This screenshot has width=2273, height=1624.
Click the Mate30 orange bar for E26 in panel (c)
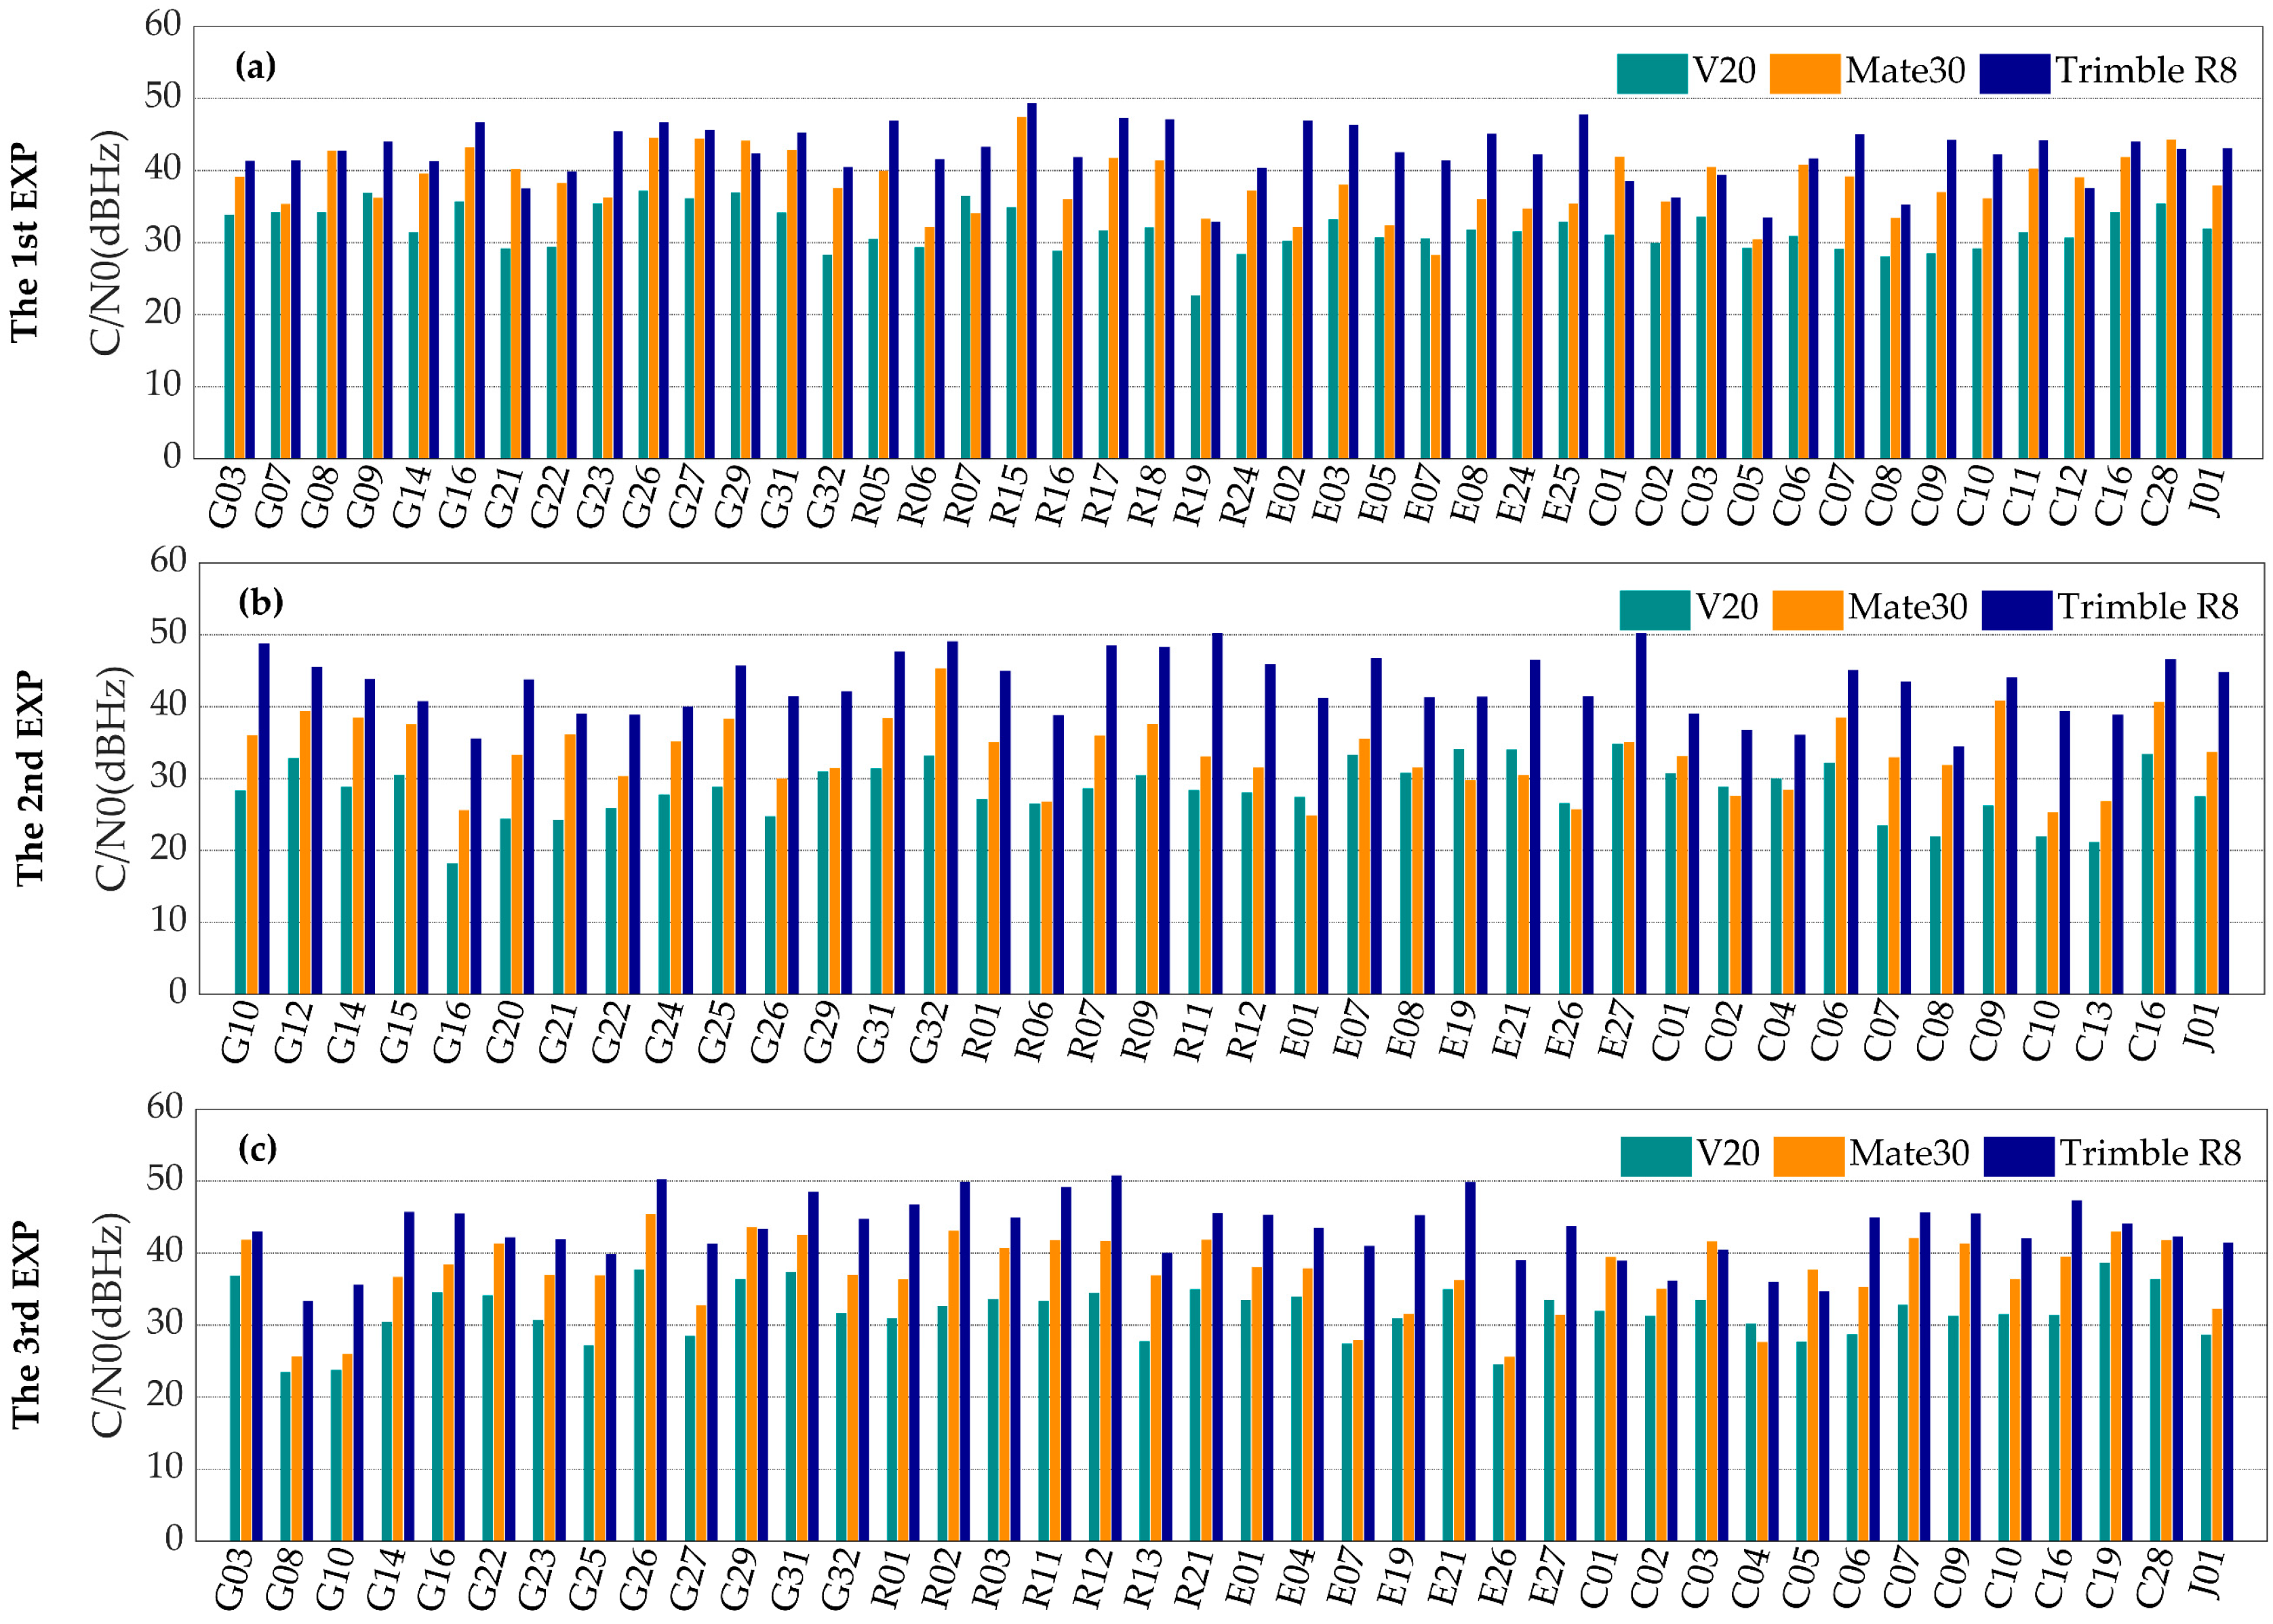click(1509, 1449)
